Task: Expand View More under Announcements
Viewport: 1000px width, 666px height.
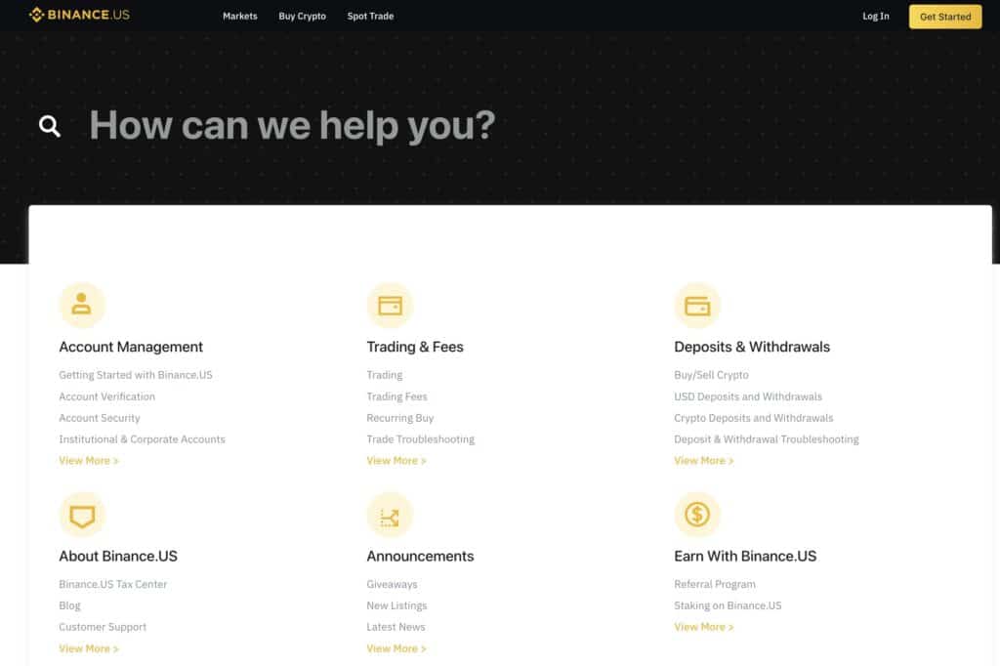Action: pos(396,648)
